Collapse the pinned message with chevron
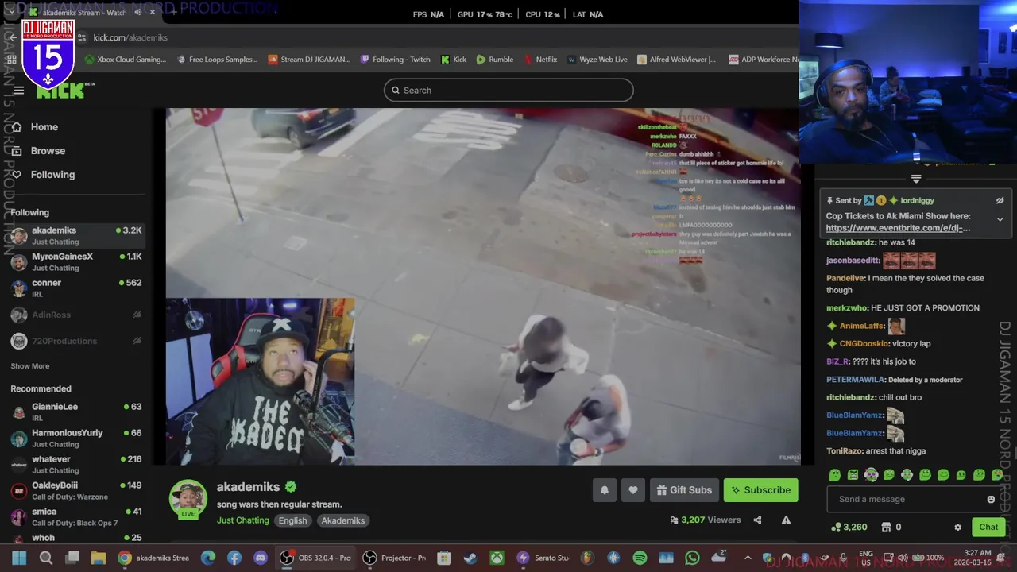This screenshot has width=1017, height=572. (x=1000, y=219)
